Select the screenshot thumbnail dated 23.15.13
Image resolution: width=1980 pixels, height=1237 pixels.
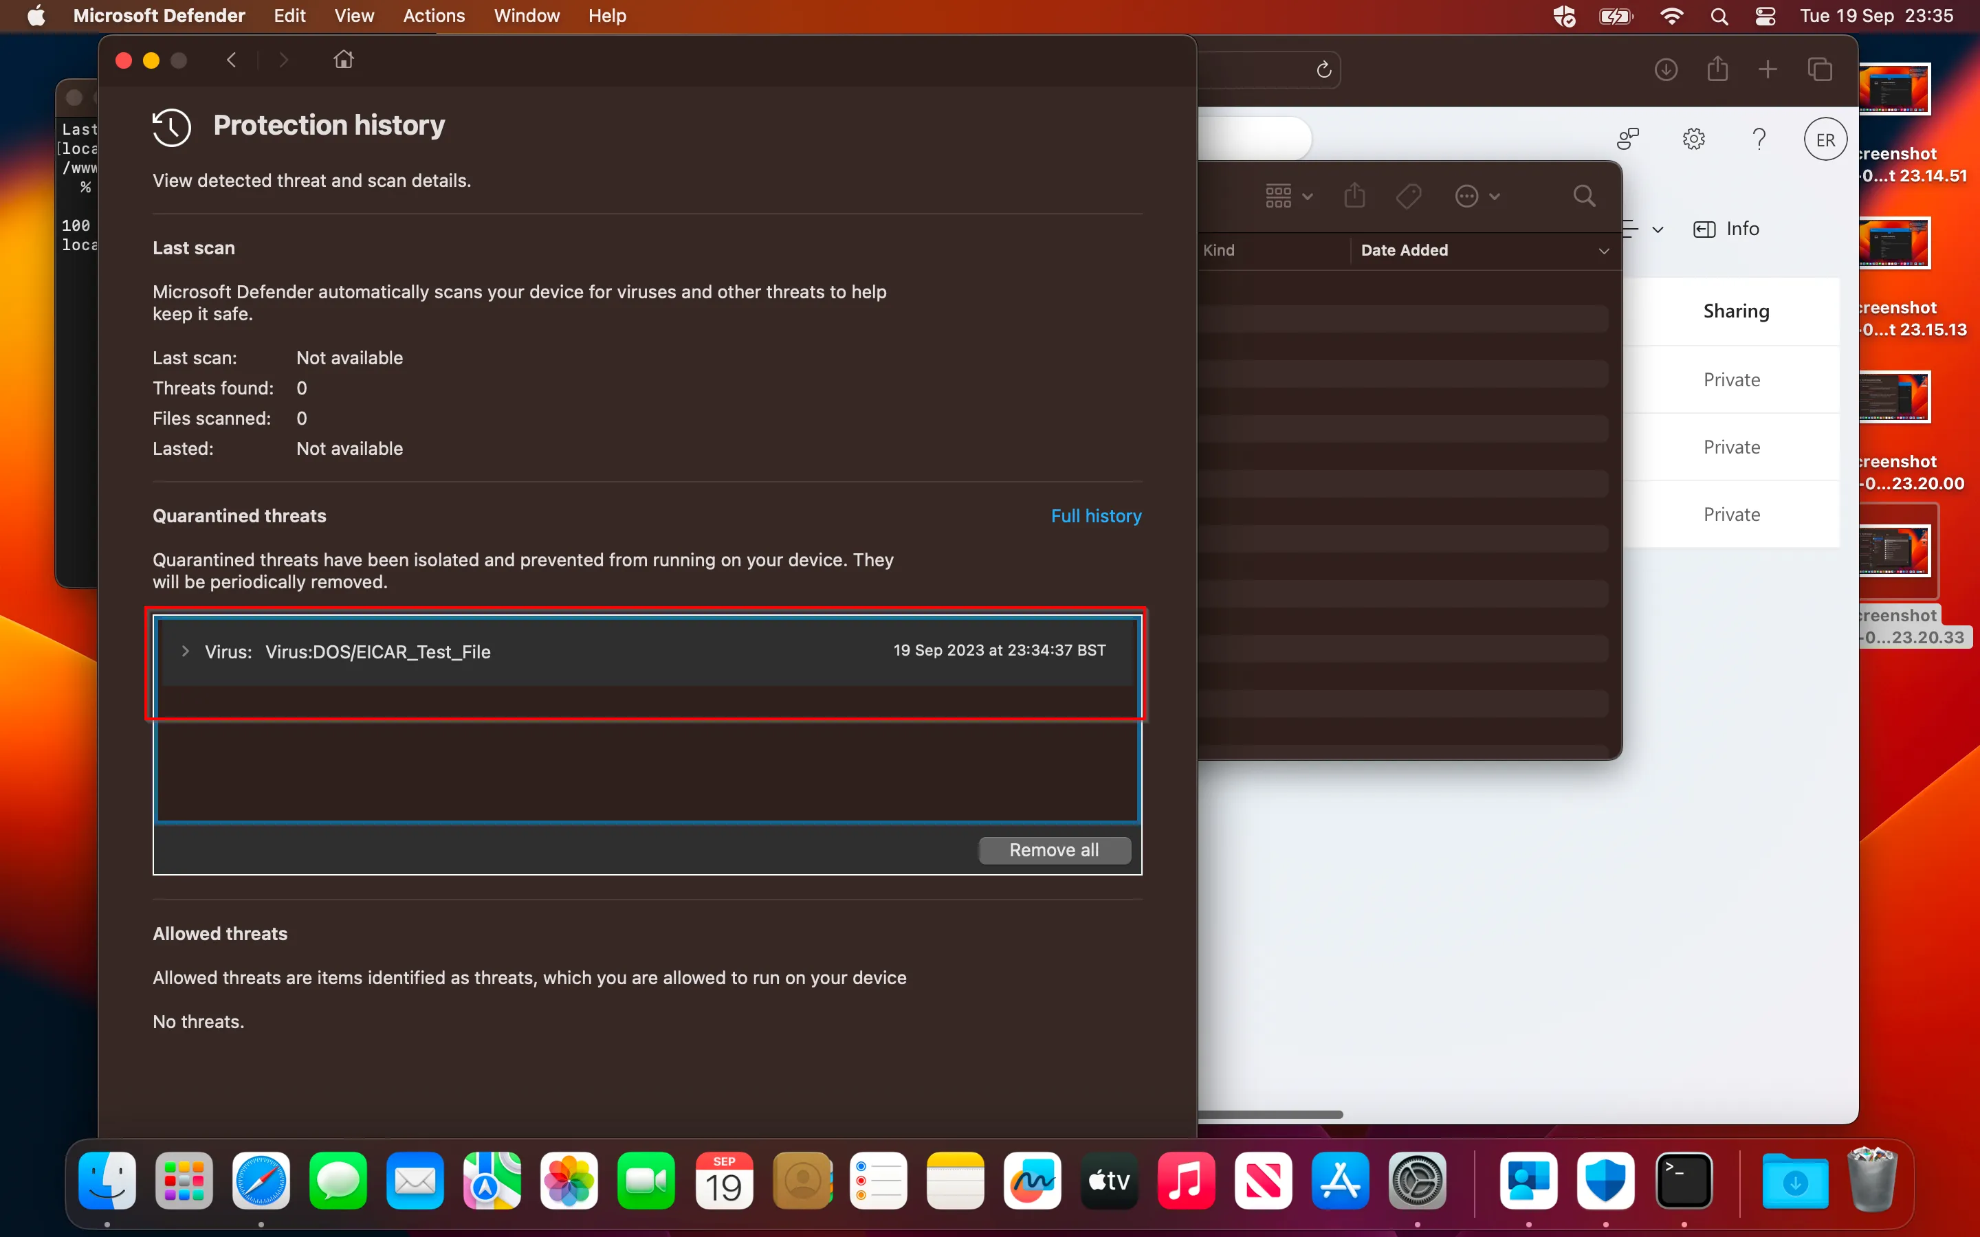pyautogui.click(x=1895, y=243)
